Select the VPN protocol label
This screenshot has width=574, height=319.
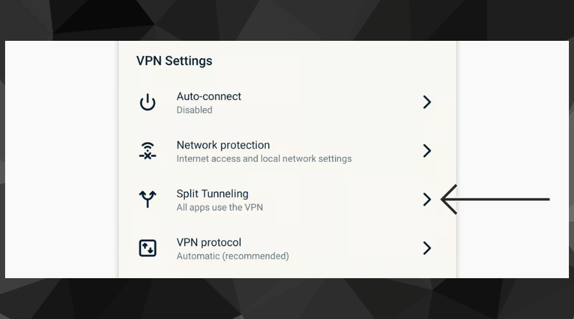[x=209, y=242]
